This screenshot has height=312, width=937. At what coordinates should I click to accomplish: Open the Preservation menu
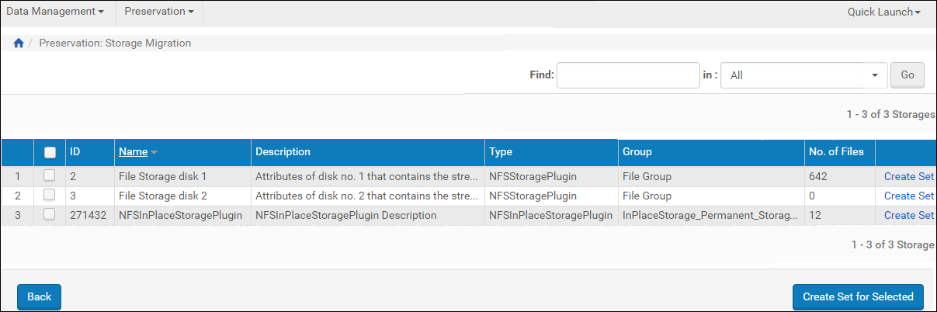[158, 12]
